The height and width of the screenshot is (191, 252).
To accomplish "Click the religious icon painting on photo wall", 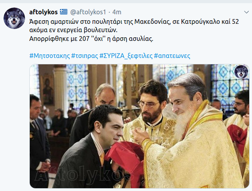I will pyautogui.click(x=48, y=90).
